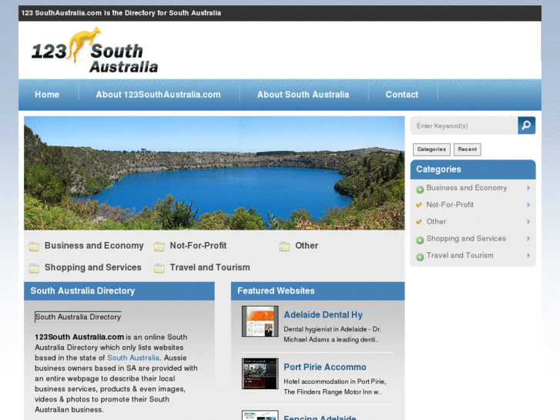Click the Blue Lake banner image
Screen dimensions: 560x420
214,173
